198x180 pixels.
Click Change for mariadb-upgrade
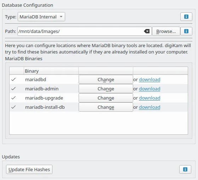(x=106, y=98)
